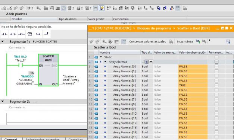This screenshot has width=234, height=140.
Task: Insert a normally closed contact
Action: (x=13, y=34)
